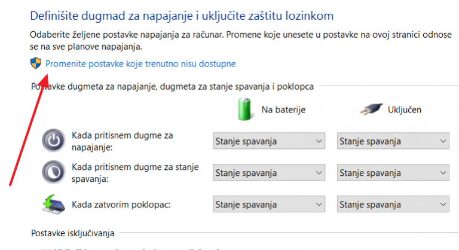Open power button dropdown under Na baterije
Image resolution: width=459 pixels, height=250 pixels.
coord(269,141)
